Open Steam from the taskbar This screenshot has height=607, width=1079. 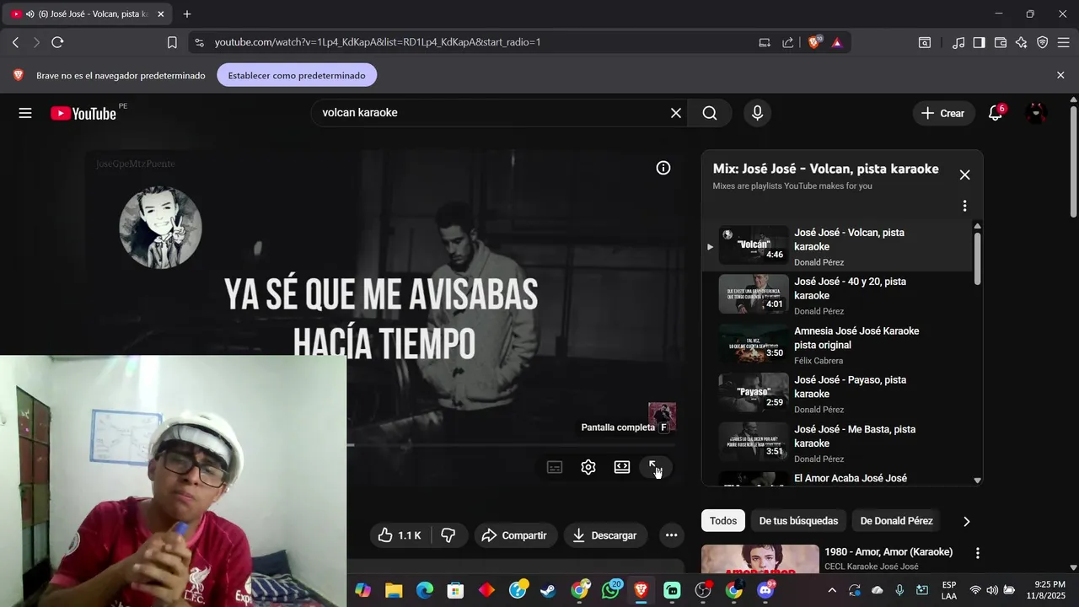548,590
